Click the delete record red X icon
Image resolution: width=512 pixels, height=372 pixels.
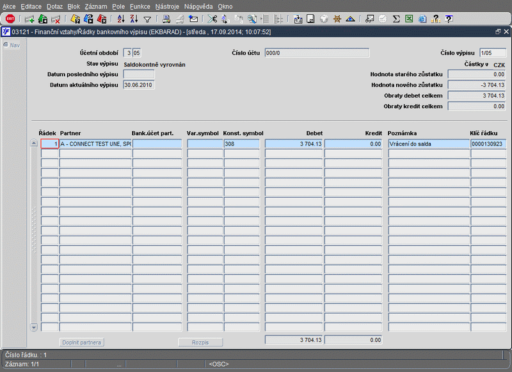click(x=56, y=19)
